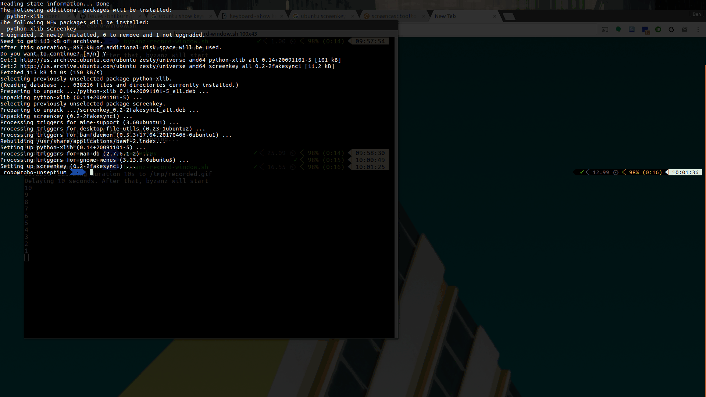Click the blue S book extension icon
The width and height of the screenshot is (706, 397).
632,29
